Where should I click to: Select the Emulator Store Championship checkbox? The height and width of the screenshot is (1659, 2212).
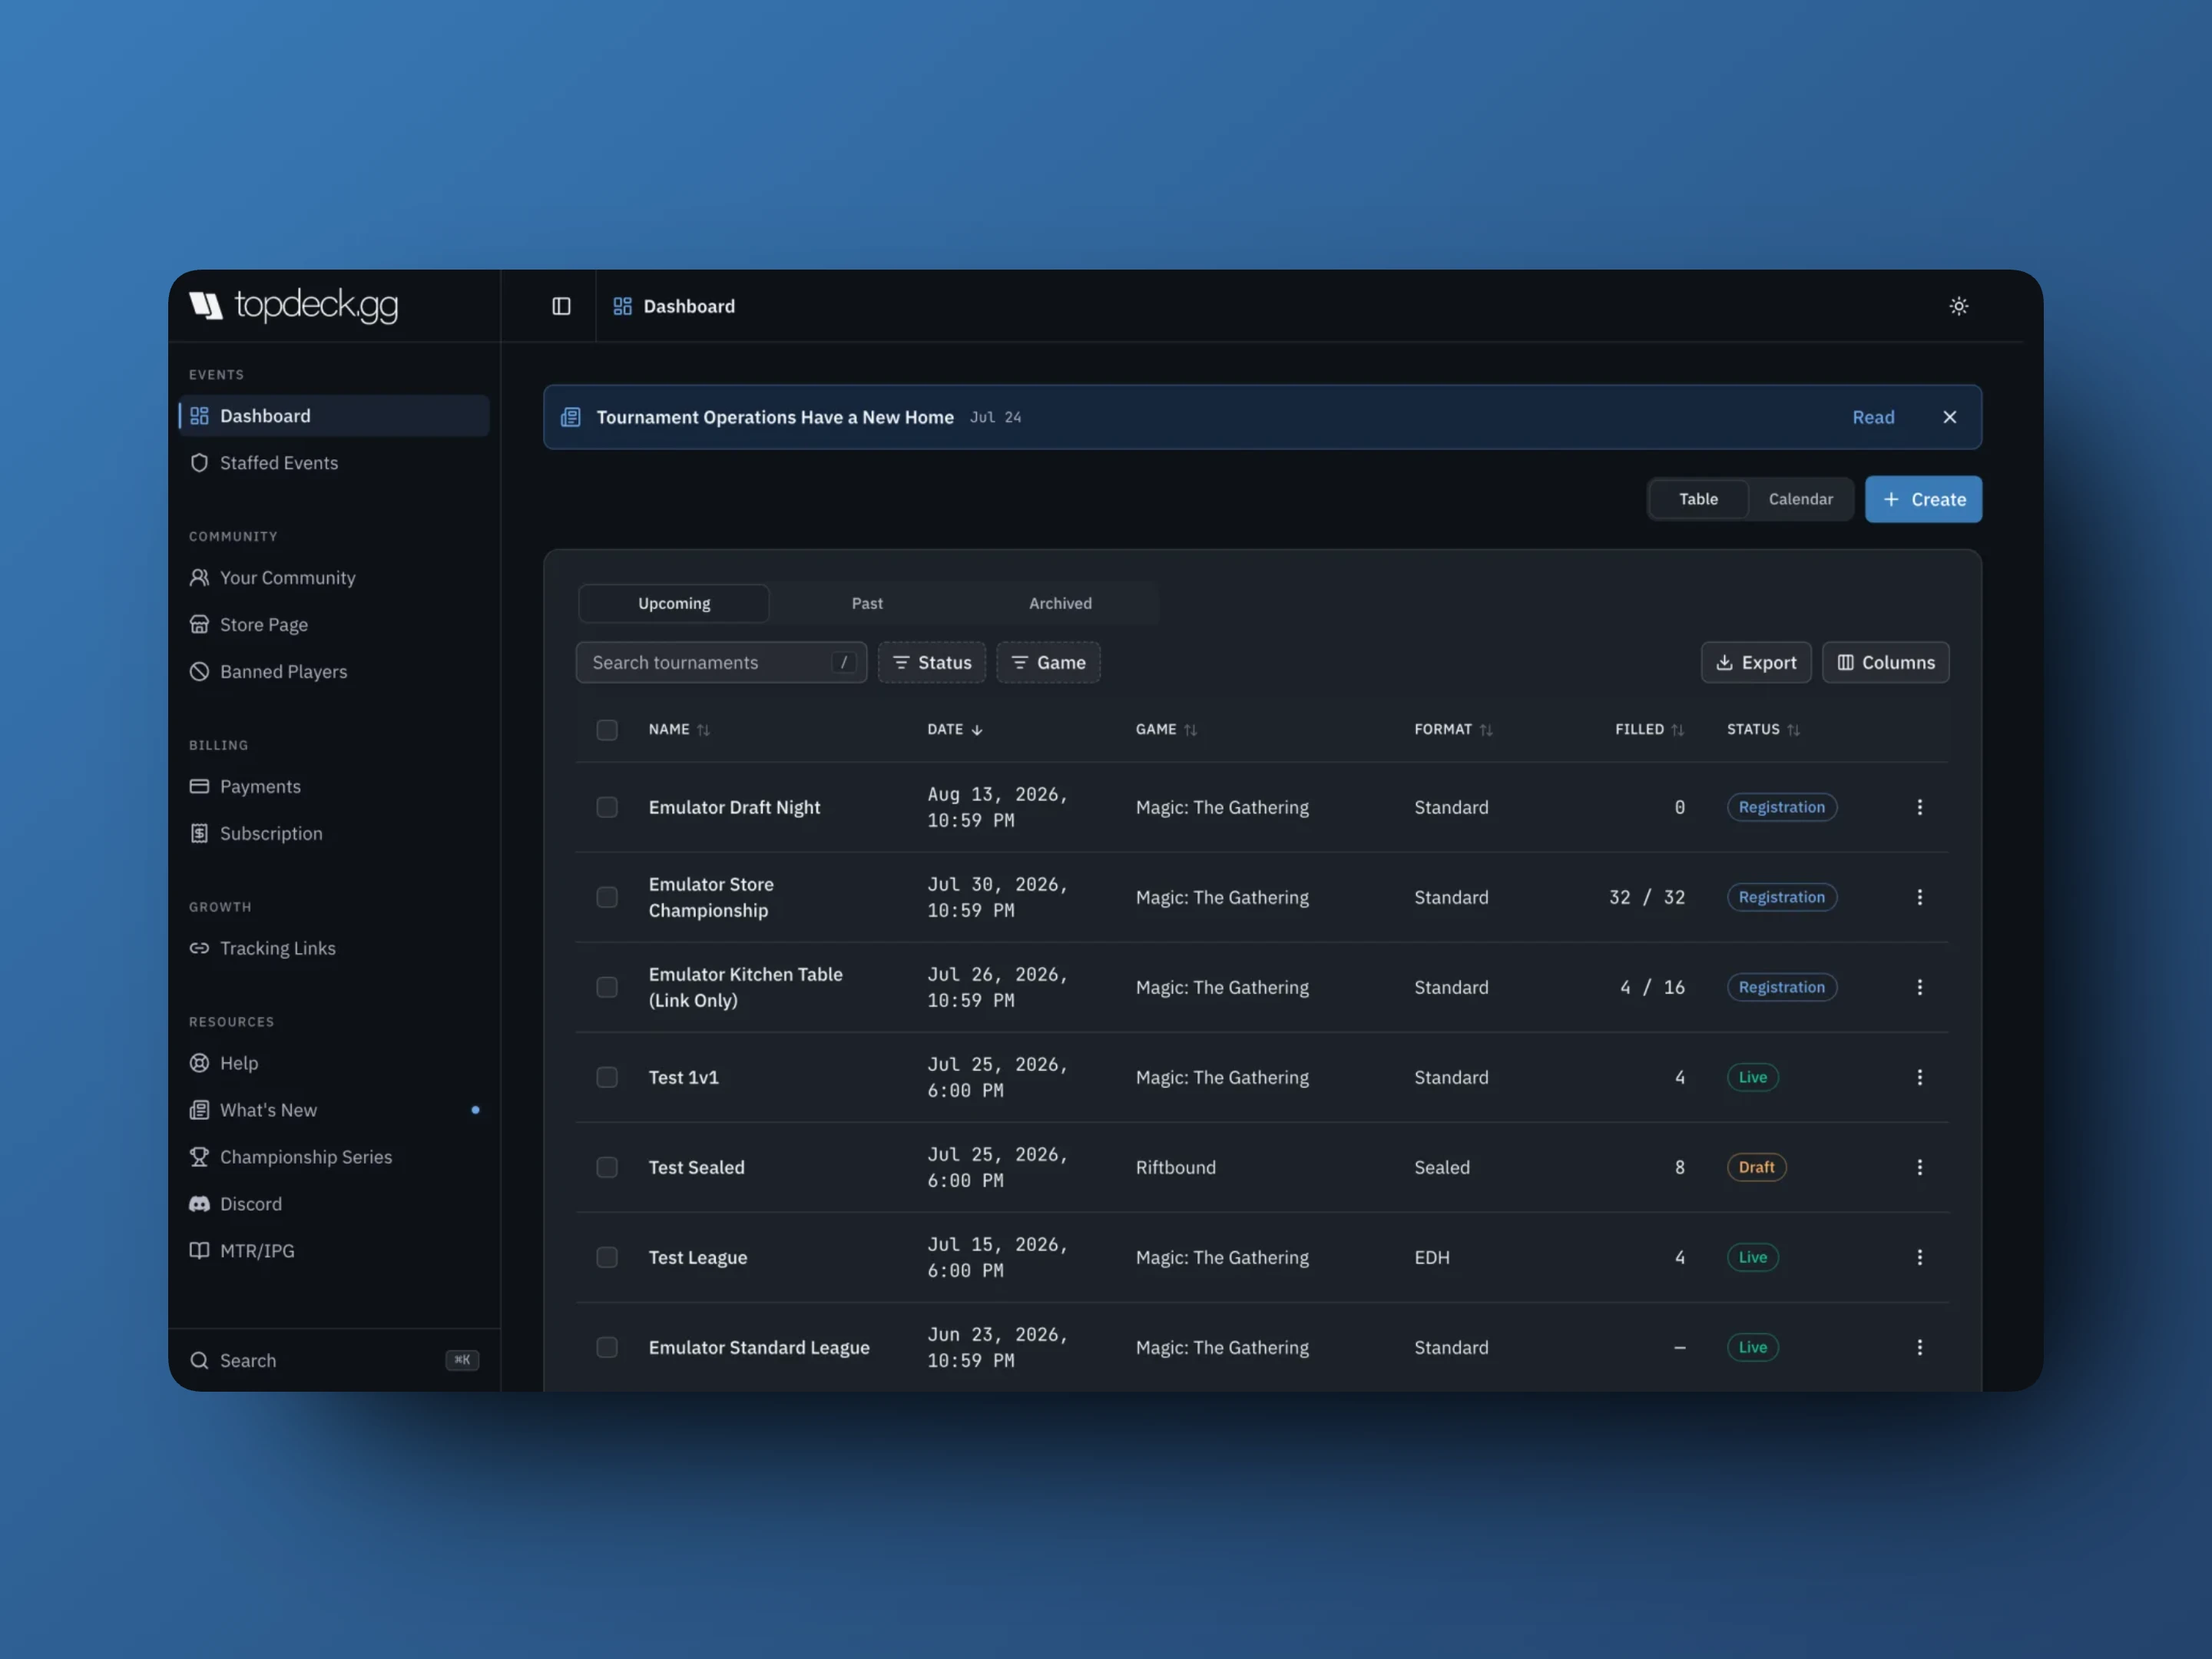coord(607,897)
